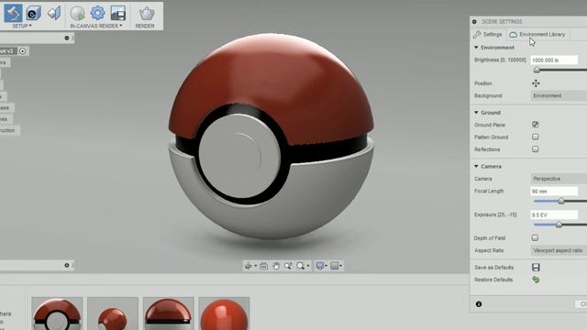
Task: Click the browser panel options dot
Action: click(x=67, y=38)
